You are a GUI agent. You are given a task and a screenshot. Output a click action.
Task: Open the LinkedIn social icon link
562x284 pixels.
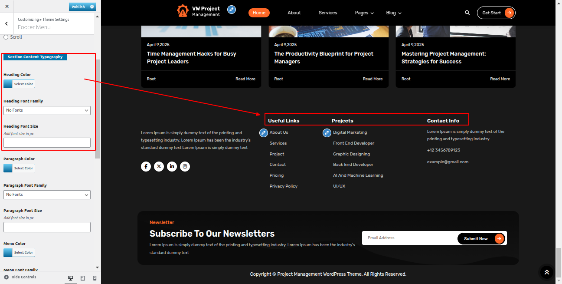click(x=172, y=166)
